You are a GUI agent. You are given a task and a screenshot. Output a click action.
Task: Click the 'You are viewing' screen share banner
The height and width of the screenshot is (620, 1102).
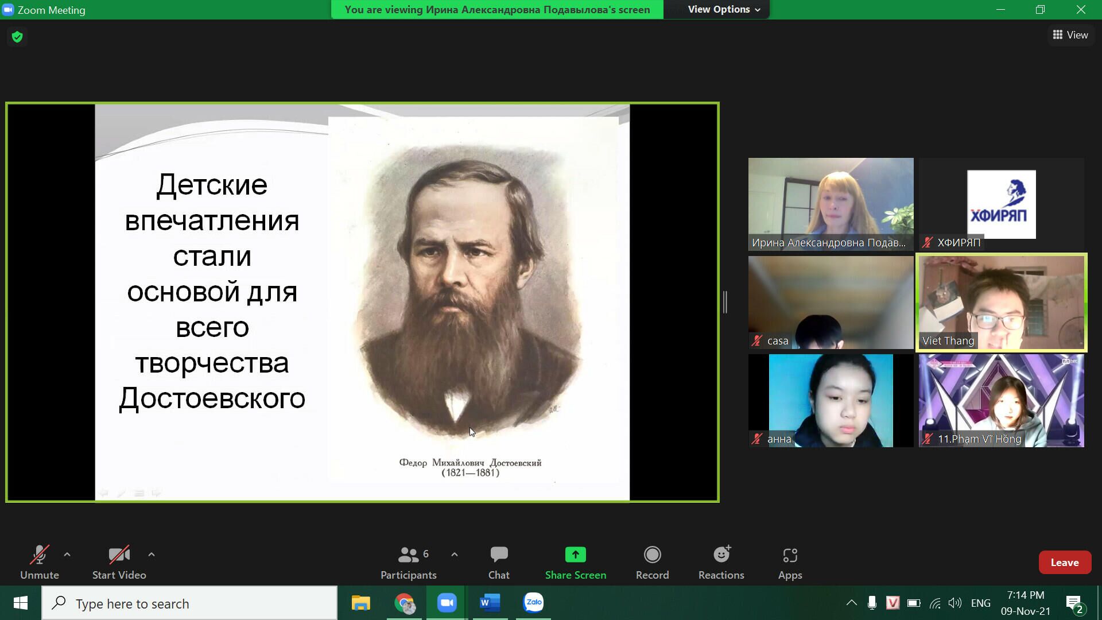(497, 10)
